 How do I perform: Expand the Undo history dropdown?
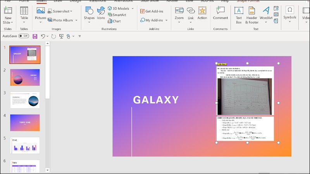click(x=47, y=36)
